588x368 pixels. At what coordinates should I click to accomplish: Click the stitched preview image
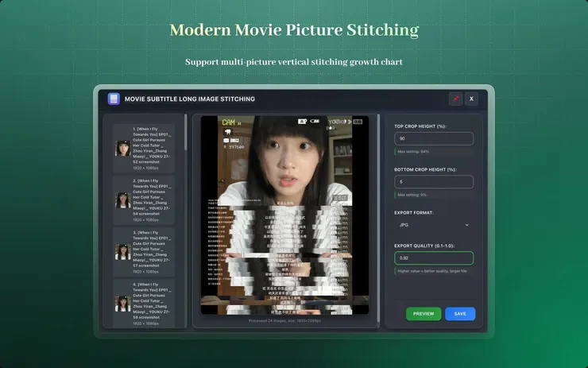[284, 215]
